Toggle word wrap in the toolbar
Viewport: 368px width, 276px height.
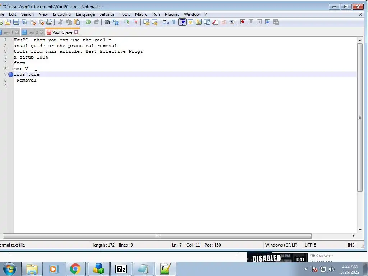[165, 22]
